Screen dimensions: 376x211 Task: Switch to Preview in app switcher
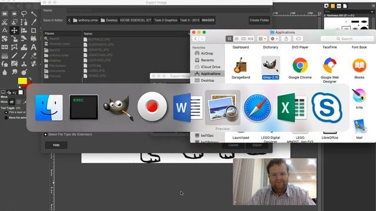tap(223, 107)
